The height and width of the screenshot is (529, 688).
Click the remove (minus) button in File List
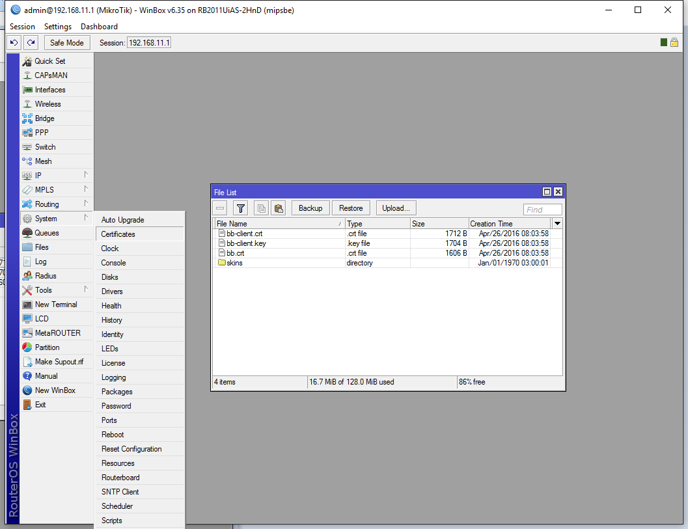tap(220, 208)
